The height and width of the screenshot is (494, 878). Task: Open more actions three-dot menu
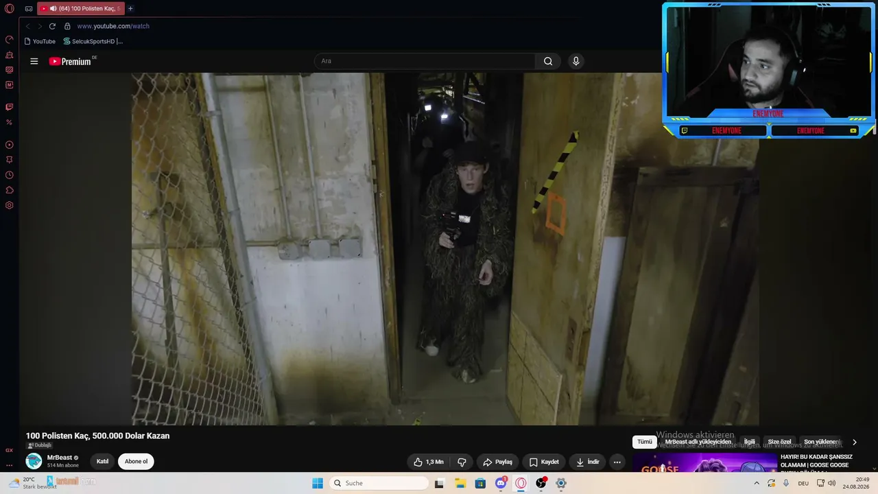click(x=617, y=462)
